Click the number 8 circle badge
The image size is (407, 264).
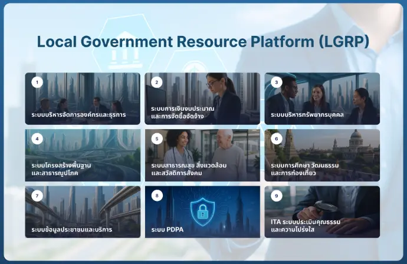pyautogui.click(x=157, y=196)
